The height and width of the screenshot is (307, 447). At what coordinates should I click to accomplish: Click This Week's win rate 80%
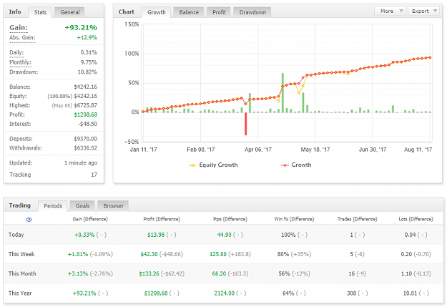pyautogui.click(x=283, y=254)
